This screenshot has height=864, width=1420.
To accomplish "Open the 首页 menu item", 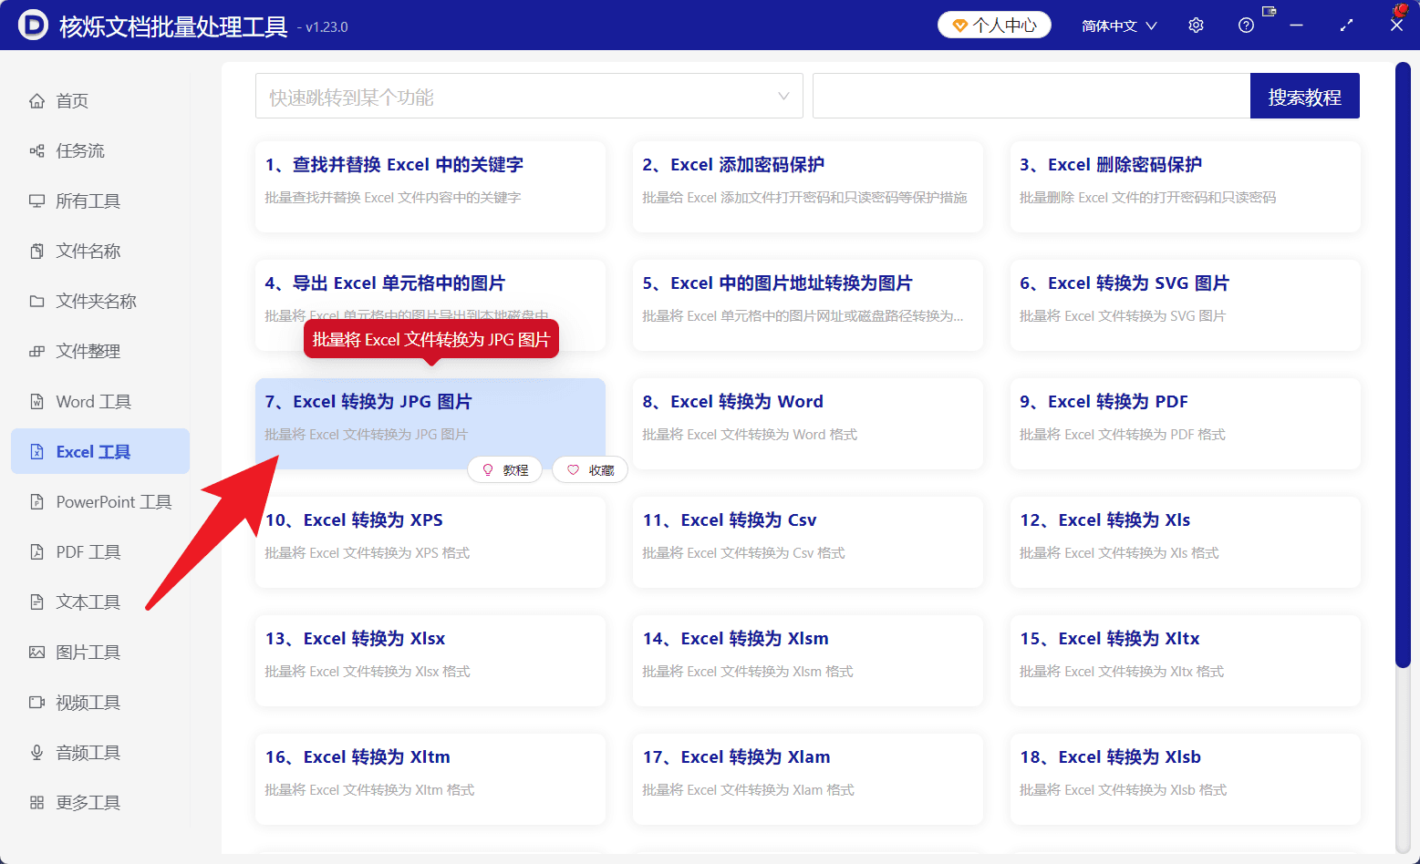I will coord(100,101).
